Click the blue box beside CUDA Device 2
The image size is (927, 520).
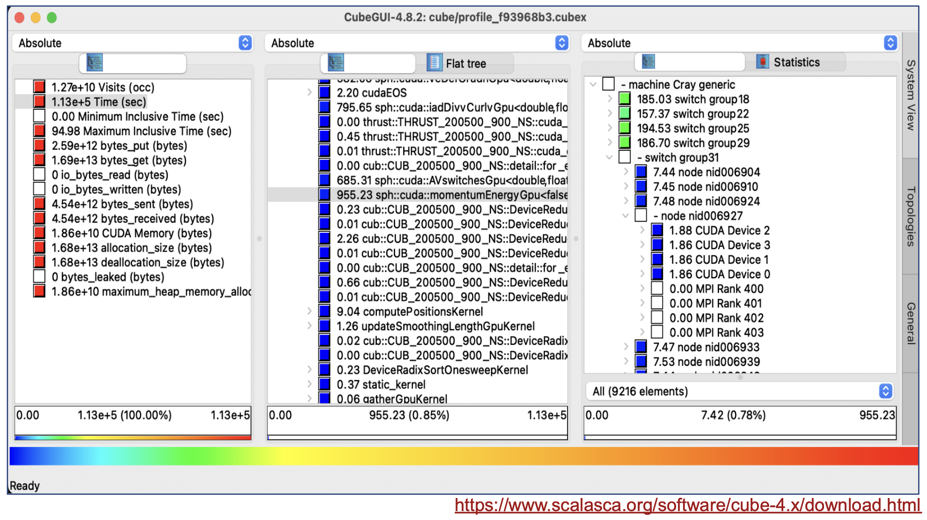[657, 230]
